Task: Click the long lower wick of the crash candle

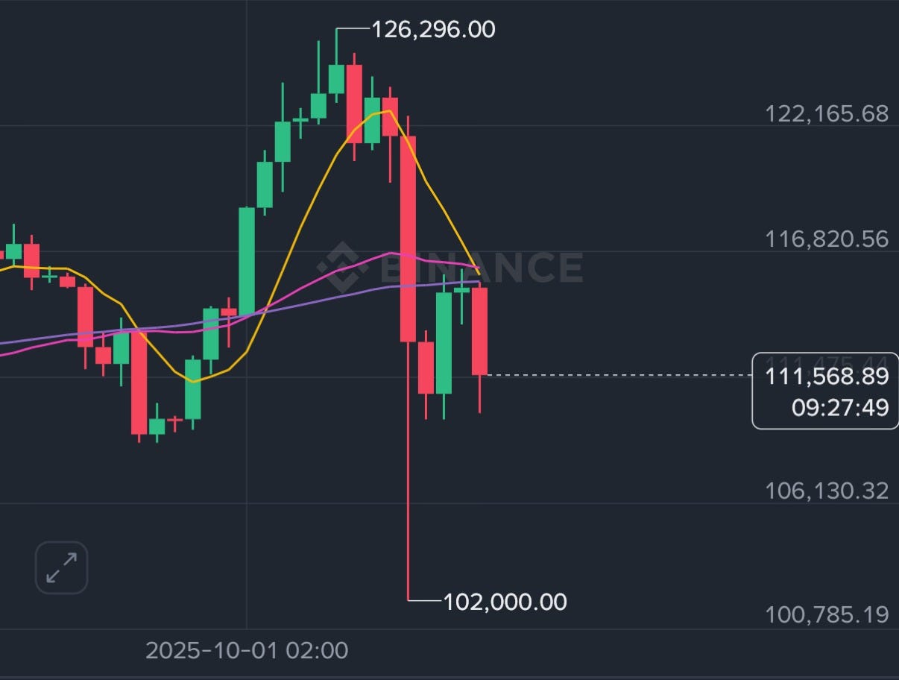Action: coord(409,485)
